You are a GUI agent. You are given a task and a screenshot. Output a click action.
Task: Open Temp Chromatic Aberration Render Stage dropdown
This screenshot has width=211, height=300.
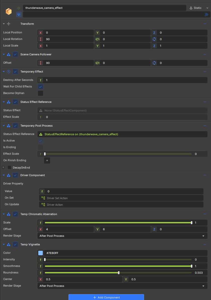[x=122, y=236]
